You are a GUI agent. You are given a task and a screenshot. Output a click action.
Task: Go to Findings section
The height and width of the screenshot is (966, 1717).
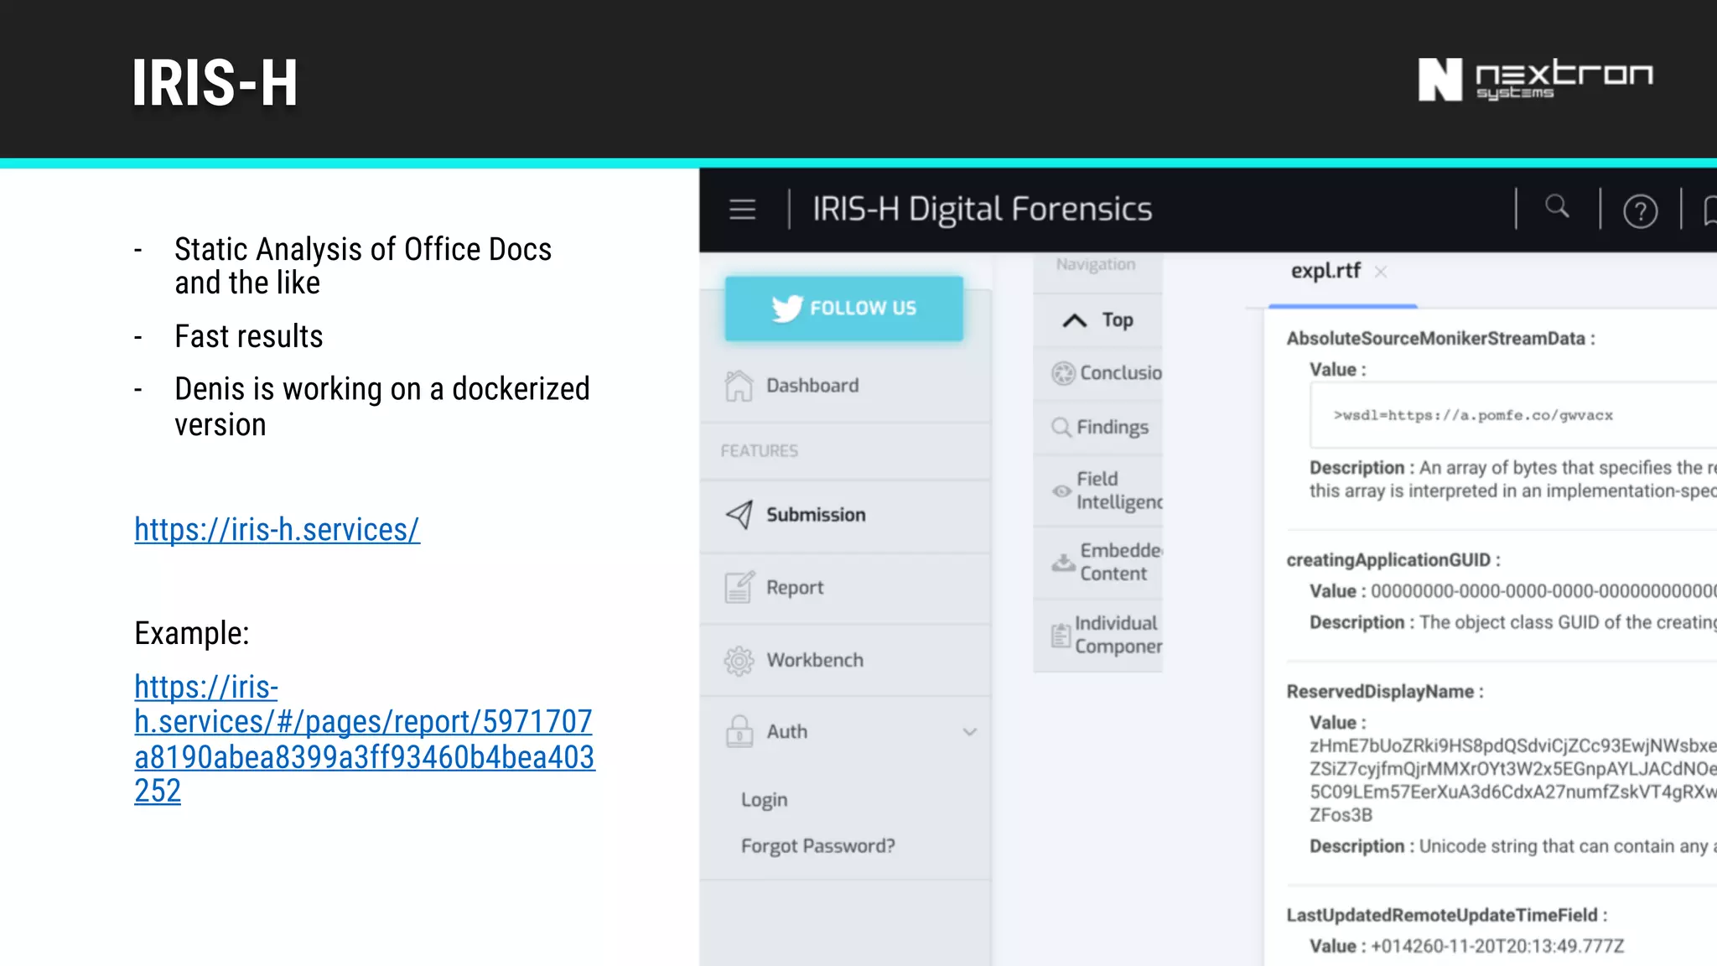coord(1098,427)
